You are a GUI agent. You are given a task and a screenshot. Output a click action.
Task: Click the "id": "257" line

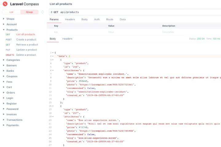72,113
